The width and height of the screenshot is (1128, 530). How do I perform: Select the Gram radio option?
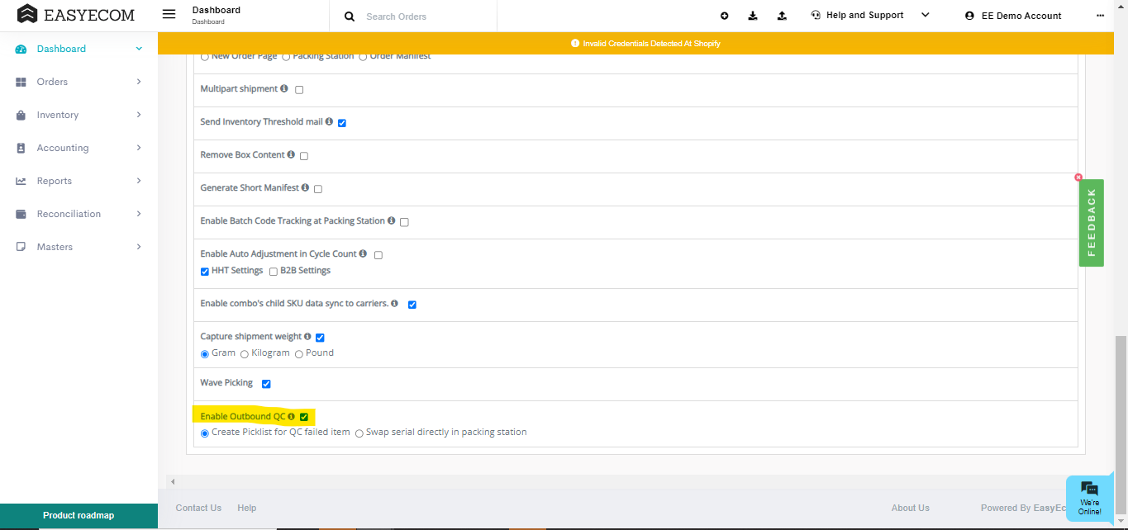pos(205,354)
